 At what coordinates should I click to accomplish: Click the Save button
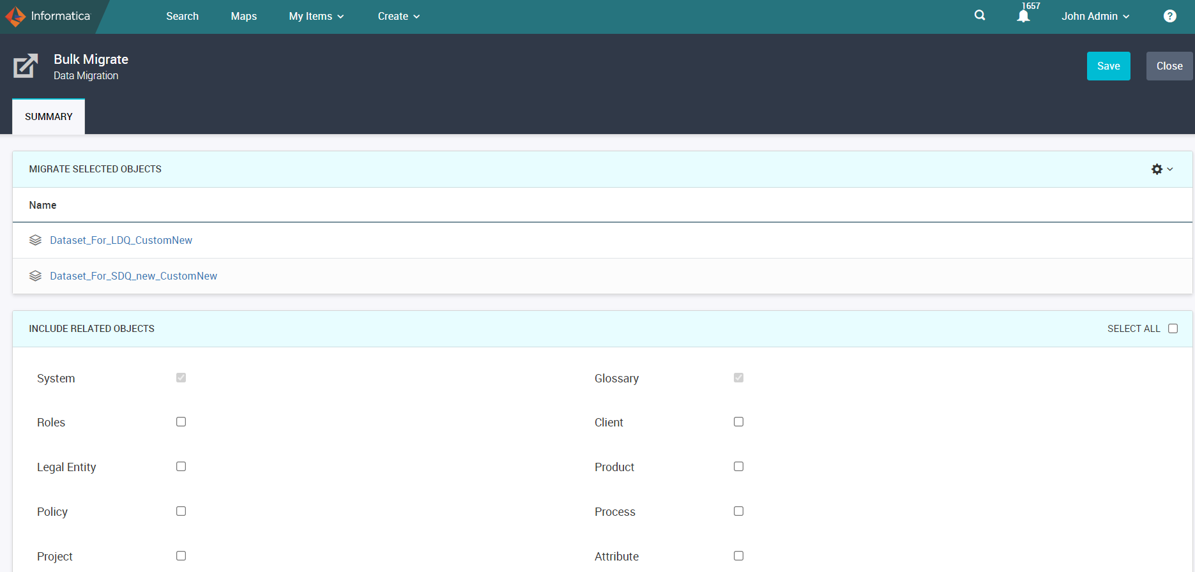coord(1108,66)
